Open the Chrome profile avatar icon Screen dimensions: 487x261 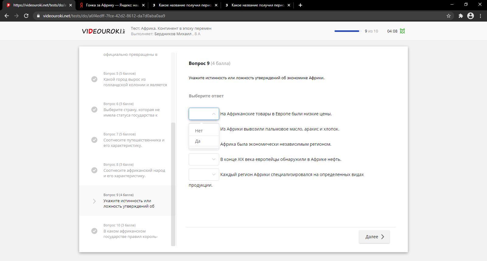tap(470, 16)
